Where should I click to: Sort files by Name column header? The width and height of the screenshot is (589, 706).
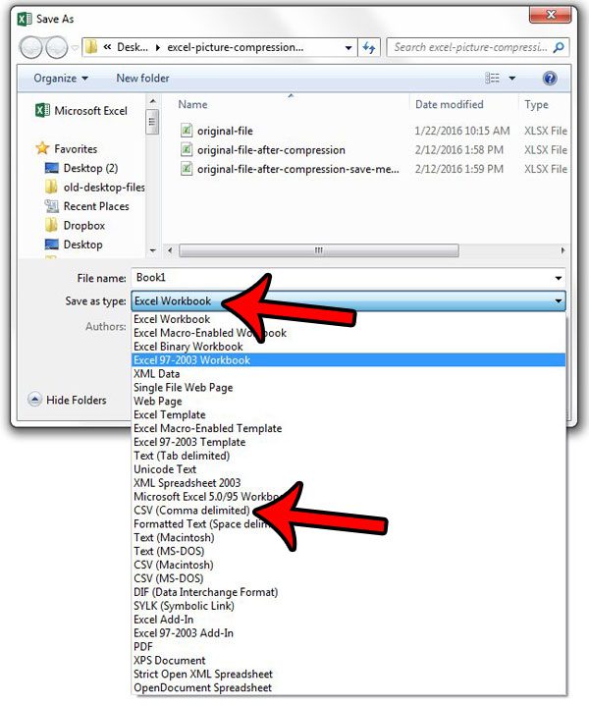click(192, 104)
